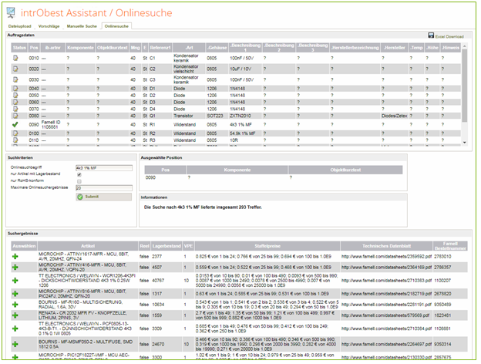Click the Maximale Onlinesuchergebnisse input field
The image size is (481, 364).
[x=104, y=188]
